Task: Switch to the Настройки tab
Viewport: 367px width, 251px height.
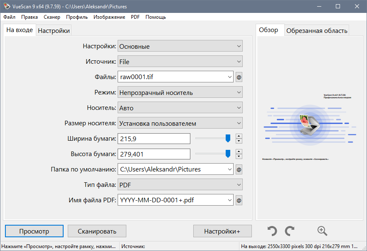Action: 54,31
